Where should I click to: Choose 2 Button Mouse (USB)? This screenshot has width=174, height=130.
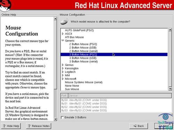[x=83, y=47]
